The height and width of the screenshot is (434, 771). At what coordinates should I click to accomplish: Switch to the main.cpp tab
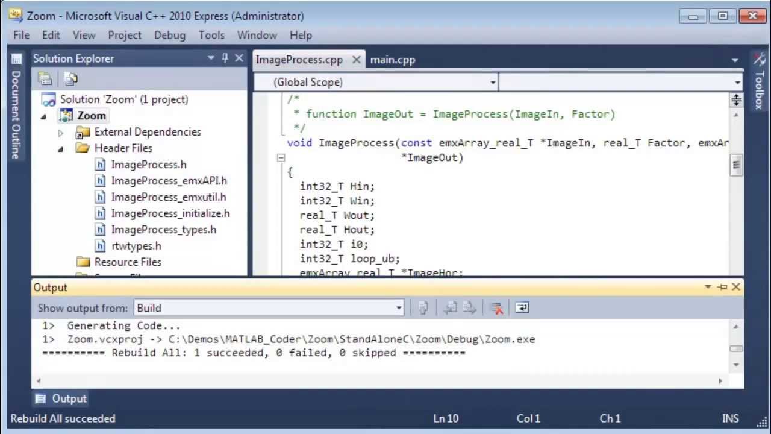393,60
